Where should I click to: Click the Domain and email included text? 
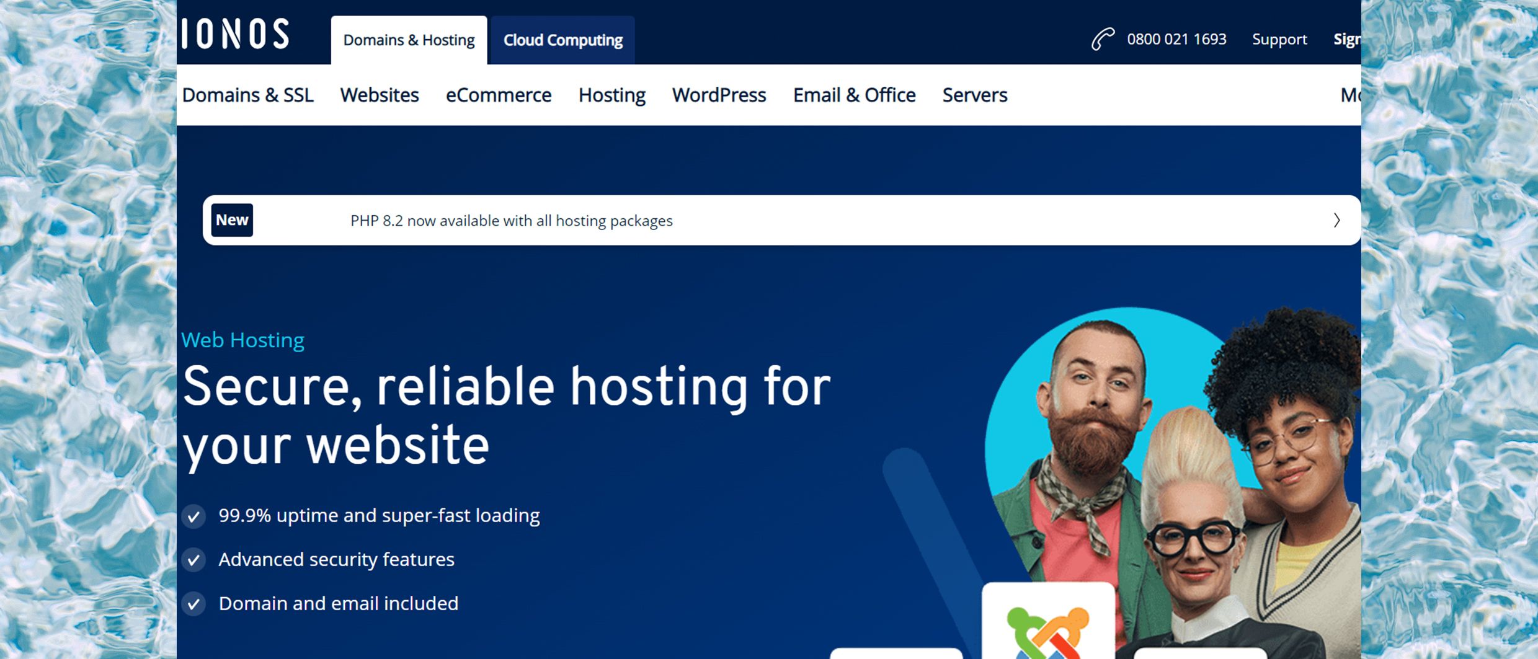(339, 604)
